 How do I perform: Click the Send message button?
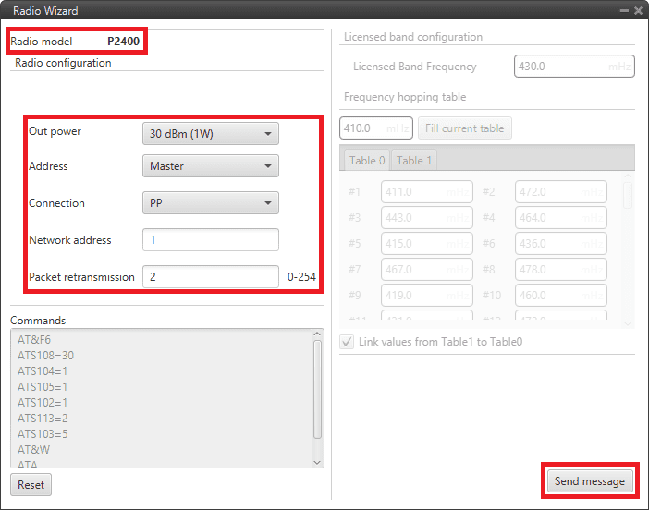(x=589, y=481)
